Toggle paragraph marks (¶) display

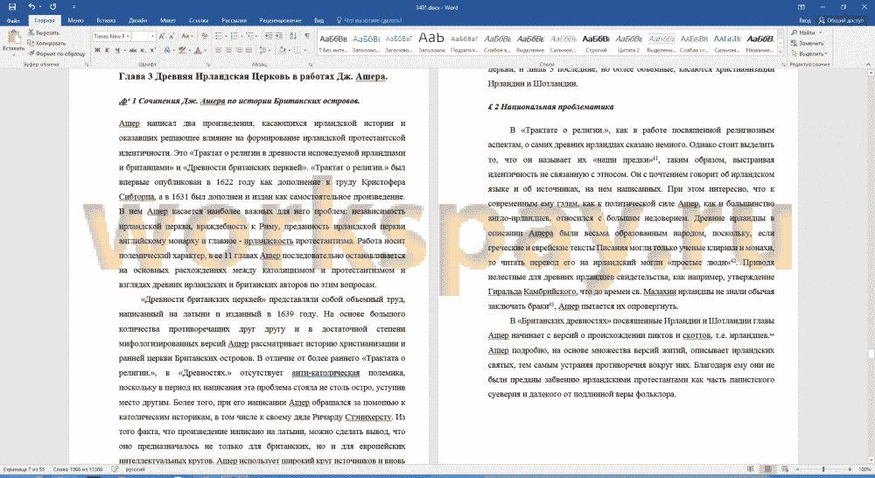click(307, 36)
